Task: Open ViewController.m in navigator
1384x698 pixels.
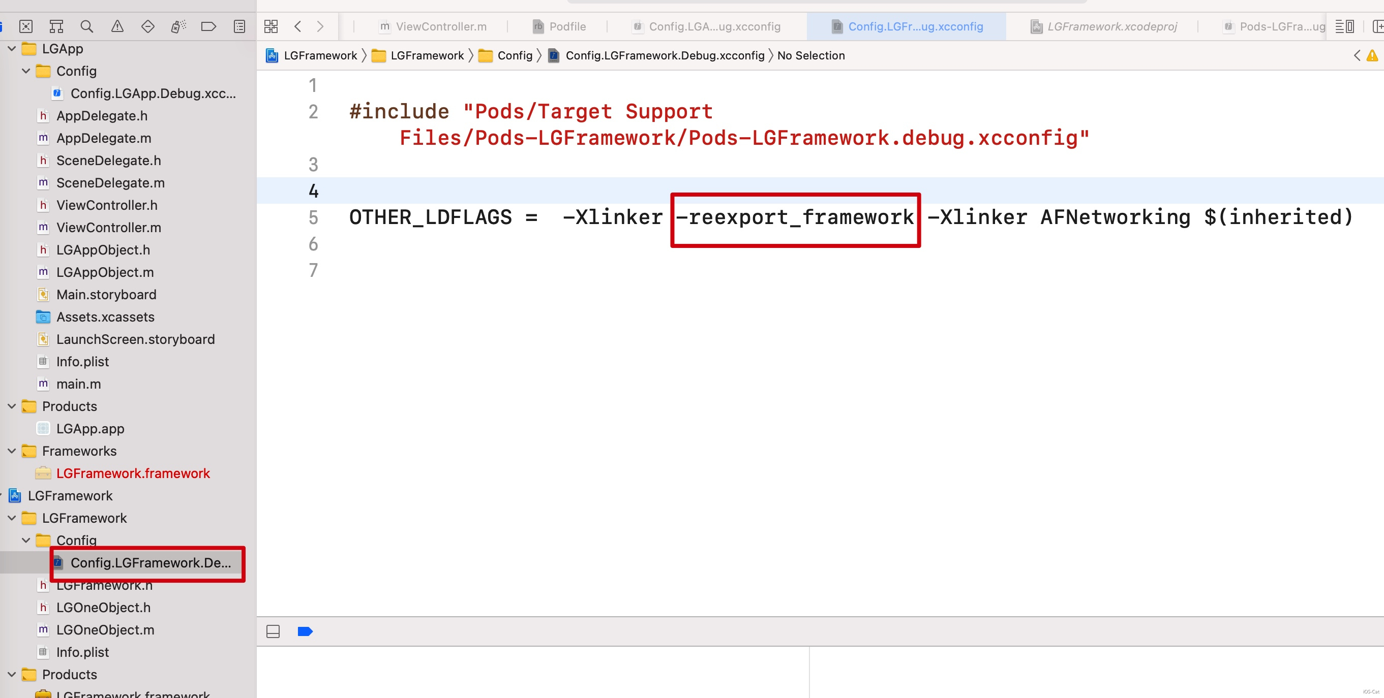Action: click(99, 228)
